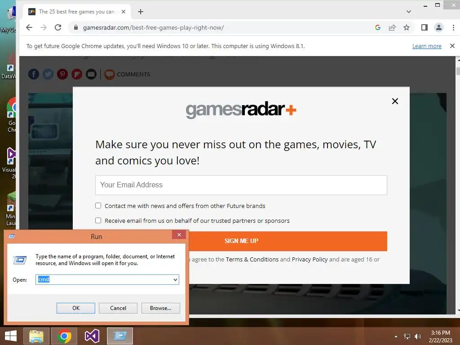Show hidden tray icons arrow

(x=396, y=336)
